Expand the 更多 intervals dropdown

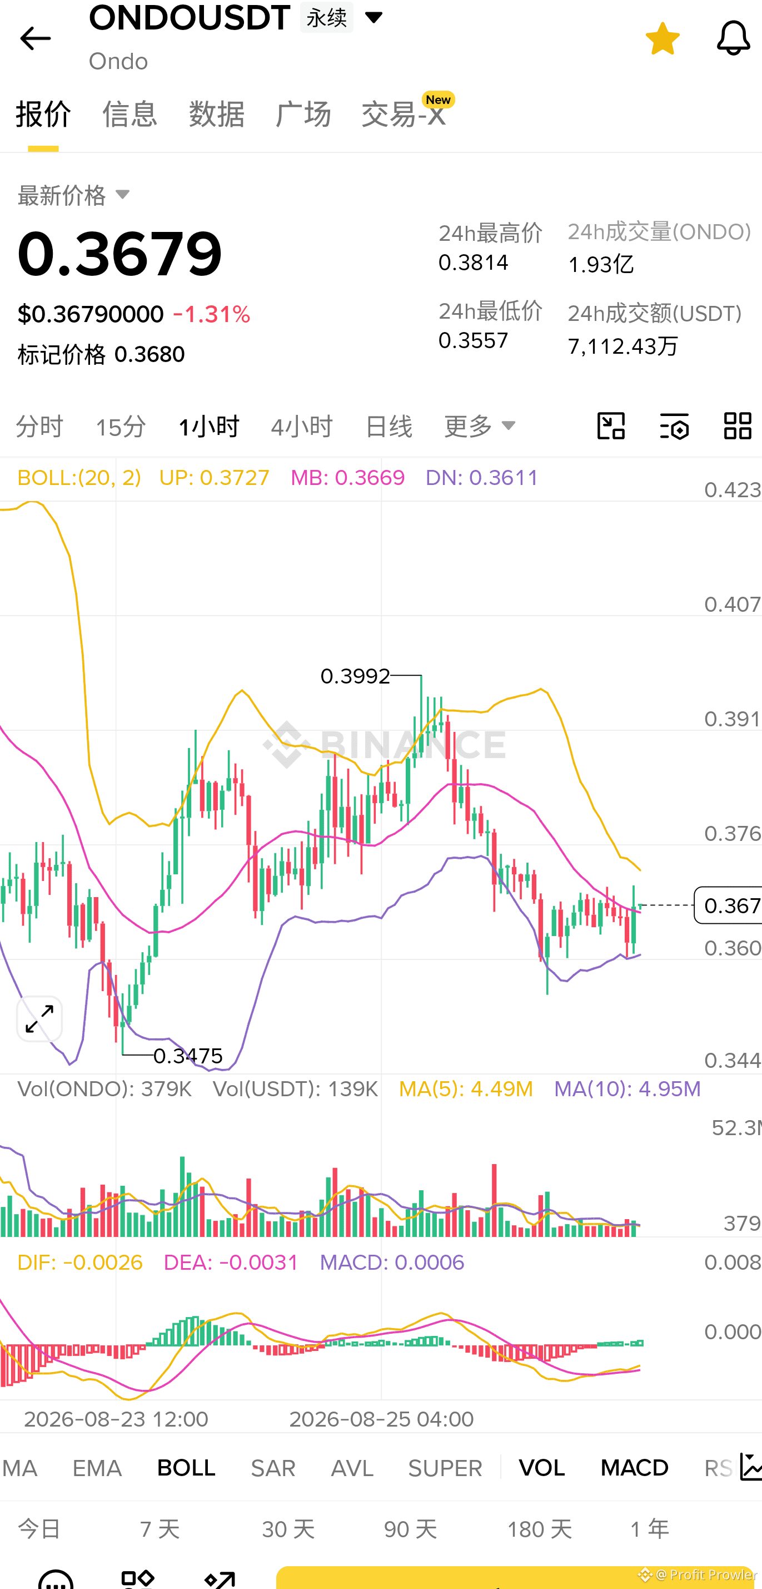point(480,426)
